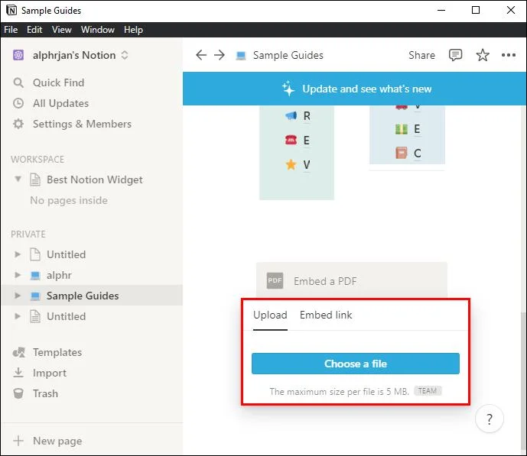Open the help question mark button
This screenshot has width=527, height=456.
[x=490, y=419]
